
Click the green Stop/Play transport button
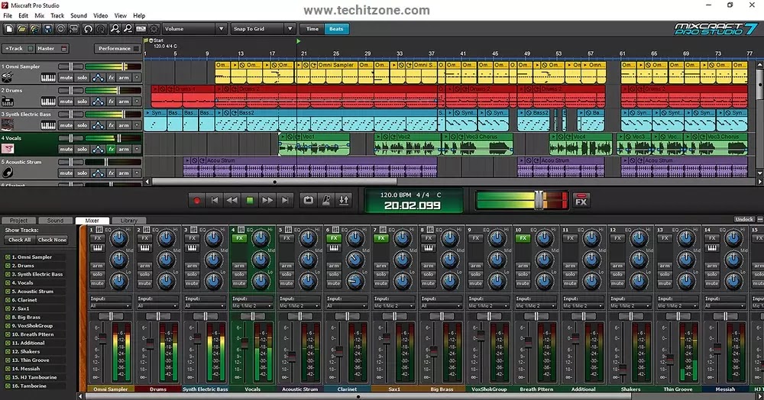(250, 200)
